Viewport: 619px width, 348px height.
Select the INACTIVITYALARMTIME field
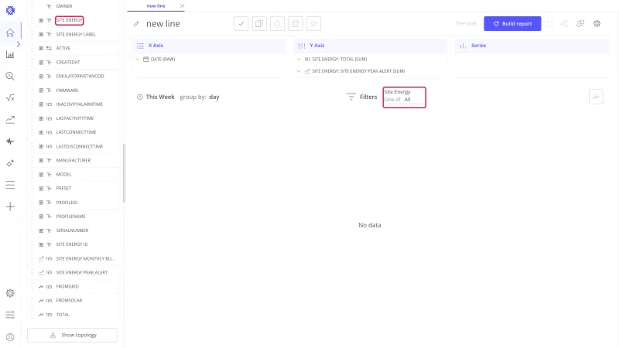pos(80,104)
